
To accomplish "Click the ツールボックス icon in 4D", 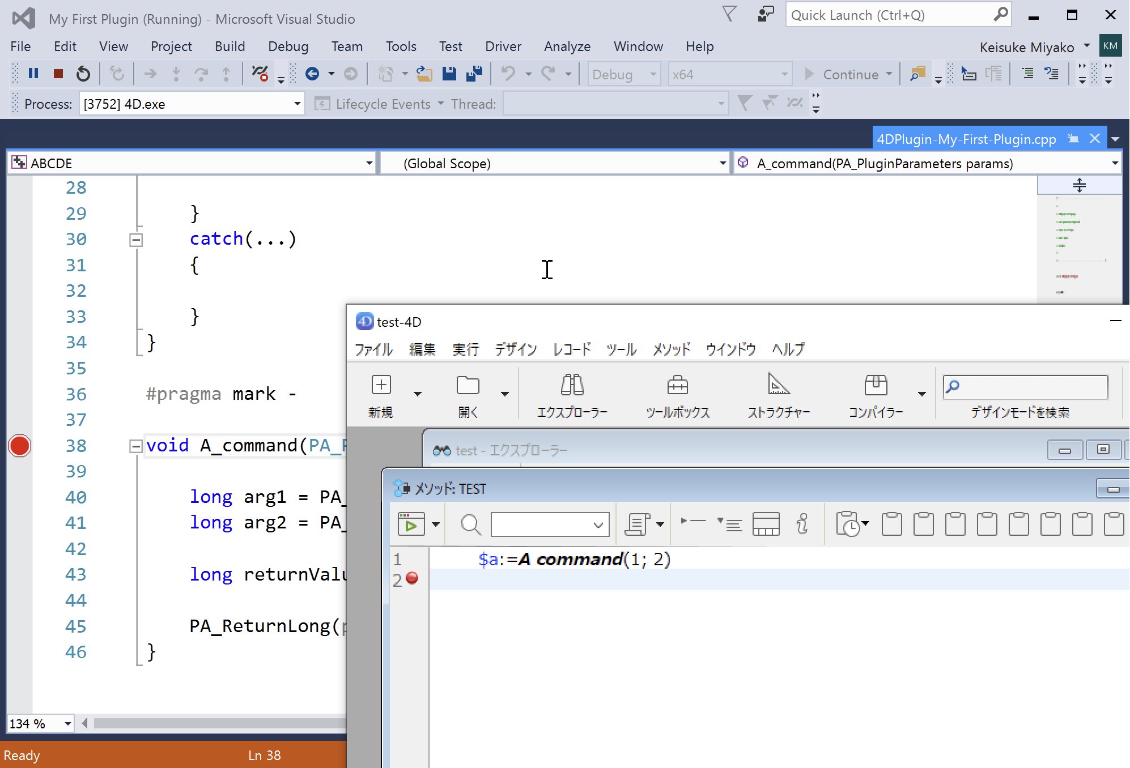I will [678, 394].
